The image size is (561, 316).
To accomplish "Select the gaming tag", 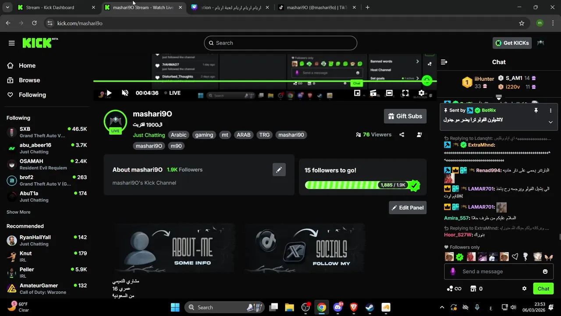I will tap(204, 135).
